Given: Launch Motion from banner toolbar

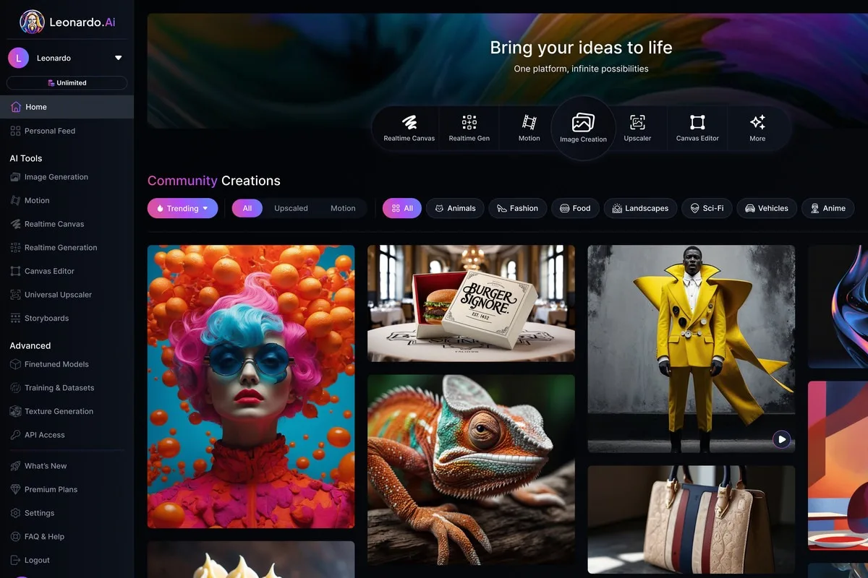Looking at the screenshot, I should 529,128.
